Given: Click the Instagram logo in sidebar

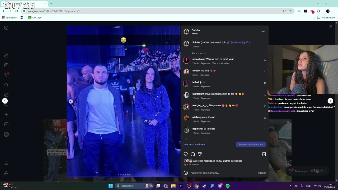Looking at the screenshot, I should click(6, 27).
